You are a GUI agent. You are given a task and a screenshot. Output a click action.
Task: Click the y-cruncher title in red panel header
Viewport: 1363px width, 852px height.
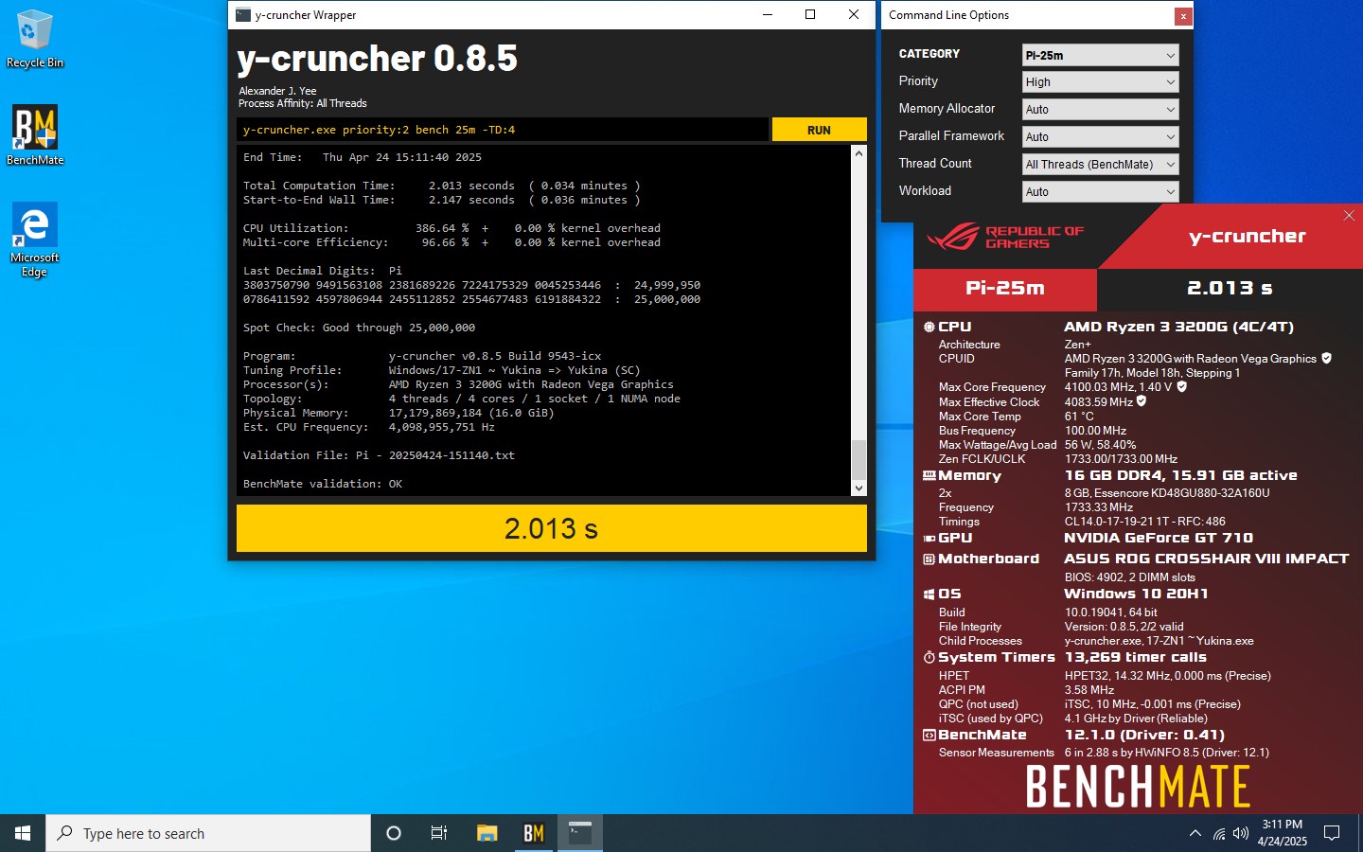click(x=1247, y=237)
